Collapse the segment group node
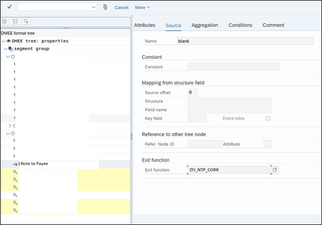322x225 pixels. click(x=6, y=49)
